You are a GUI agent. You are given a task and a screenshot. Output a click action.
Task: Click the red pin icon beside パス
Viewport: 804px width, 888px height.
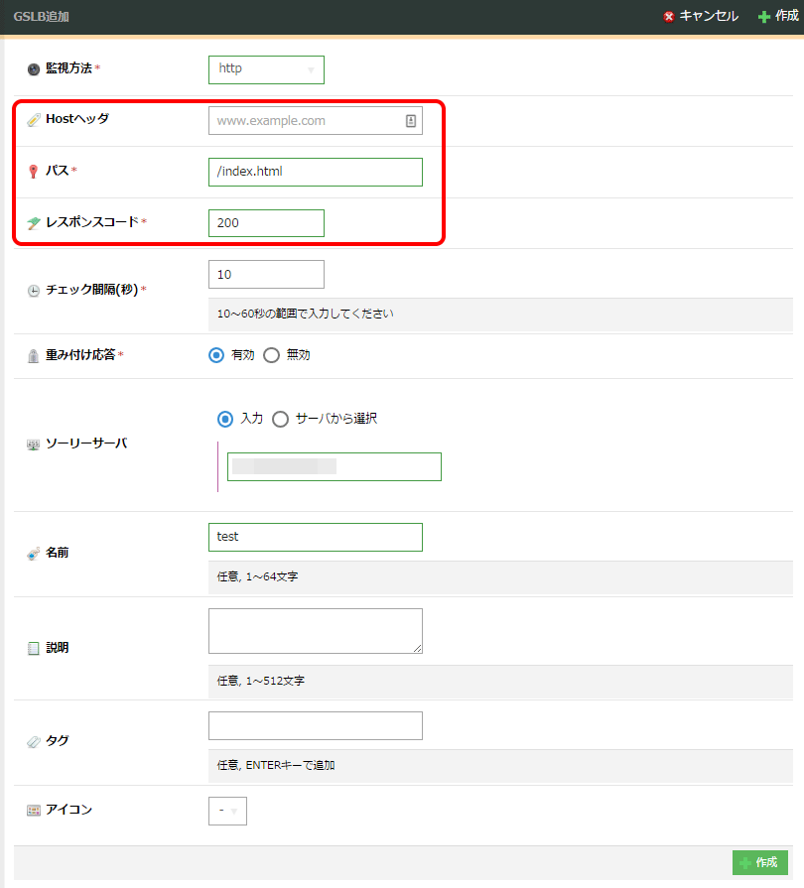34,172
